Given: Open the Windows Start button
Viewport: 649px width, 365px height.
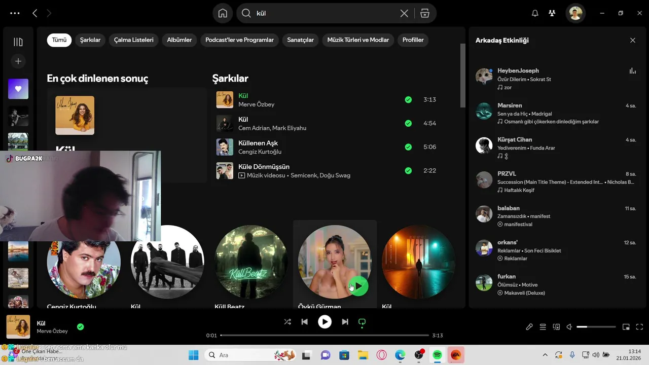Looking at the screenshot, I should pos(194,355).
